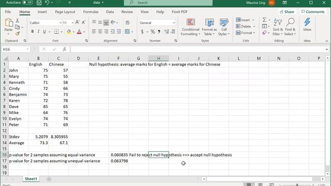The image size is (331, 186).
Task: Click the Comments button
Action: pyautogui.click(x=313, y=12)
